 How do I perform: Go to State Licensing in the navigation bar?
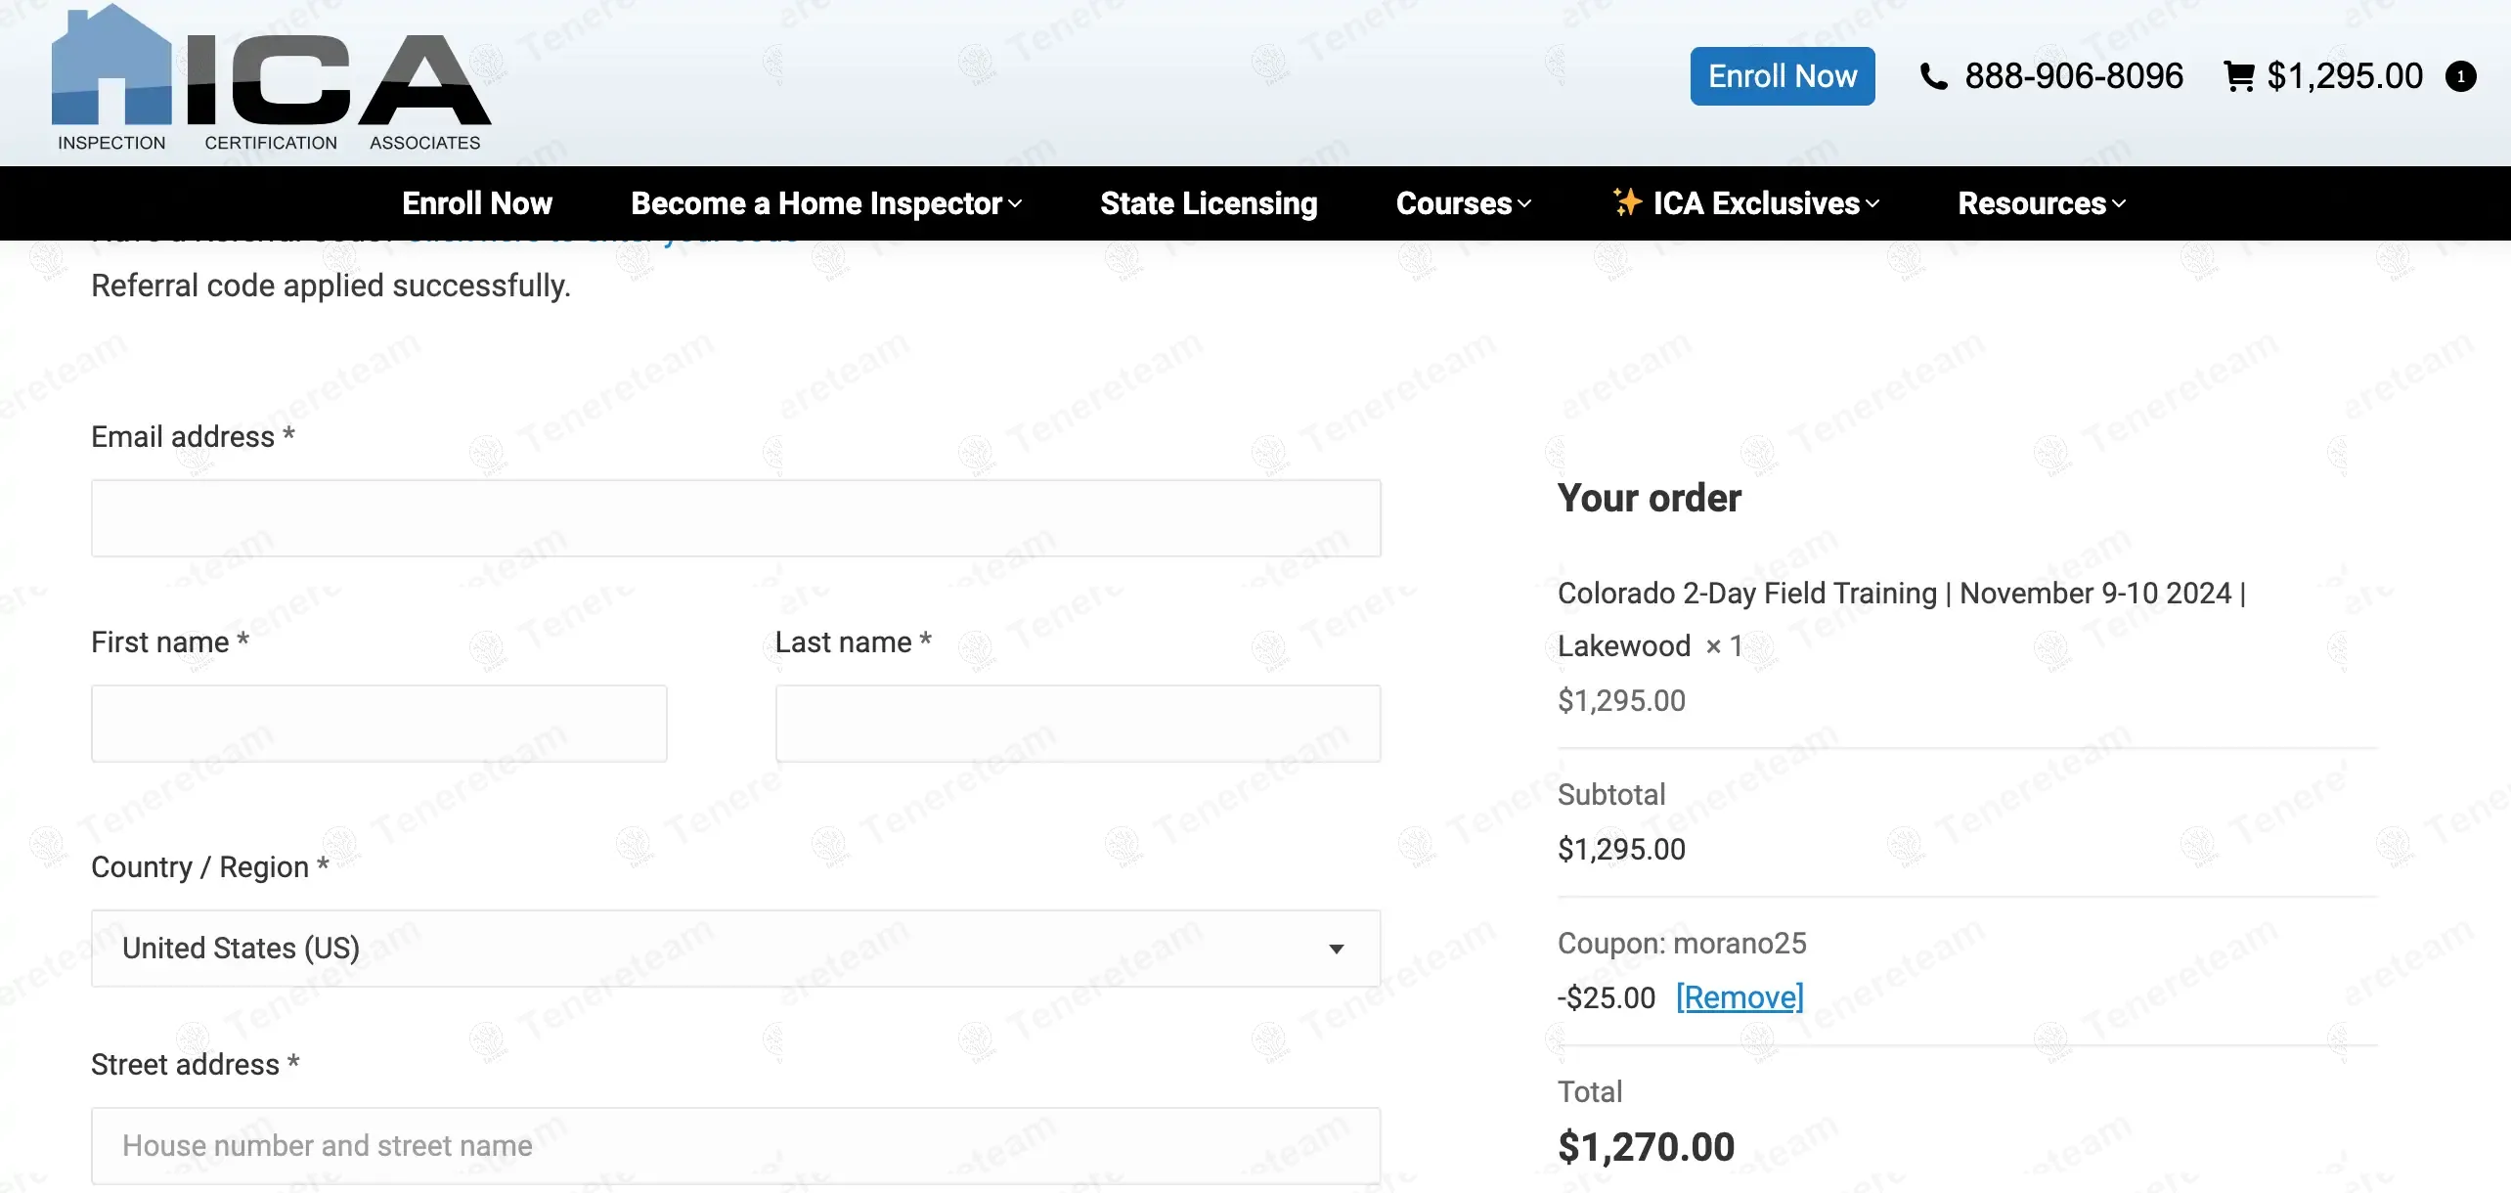[x=1209, y=203]
